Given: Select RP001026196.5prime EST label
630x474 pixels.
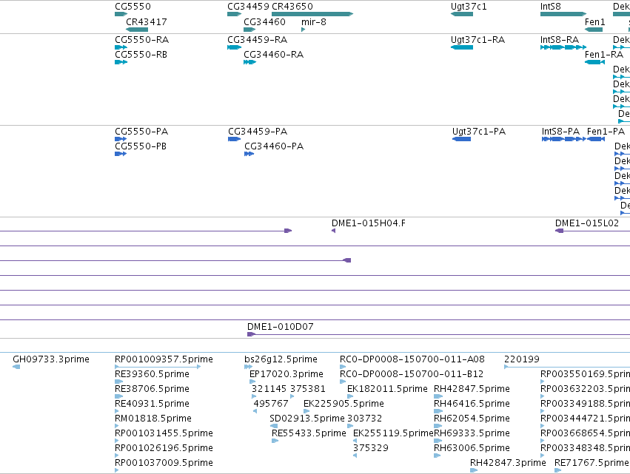Looking at the screenshot, I should click(164, 448).
